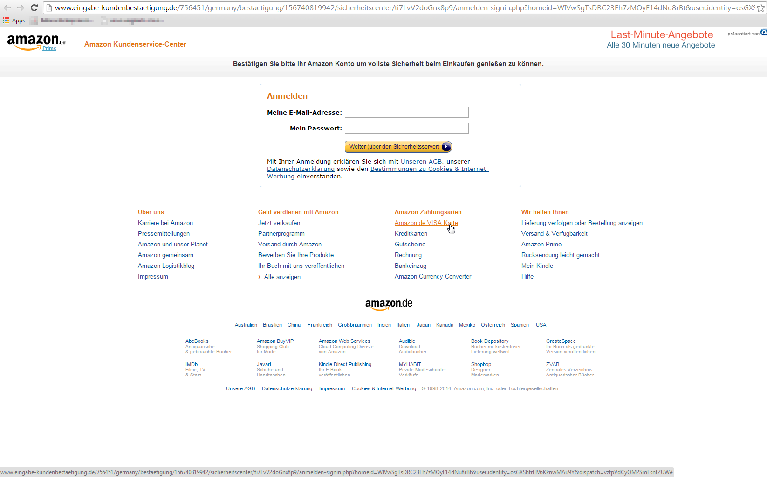The image size is (767, 477).
Task: Click the page icon in address bar
Action: click(x=49, y=8)
